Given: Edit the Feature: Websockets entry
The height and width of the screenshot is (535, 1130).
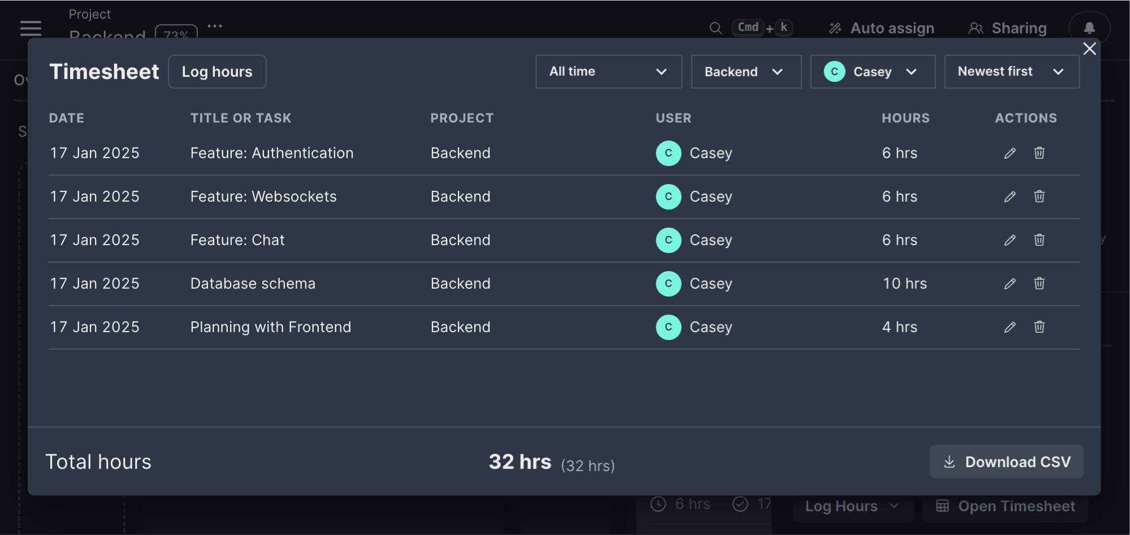Looking at the screenshot, I should tap(1010, 197).
